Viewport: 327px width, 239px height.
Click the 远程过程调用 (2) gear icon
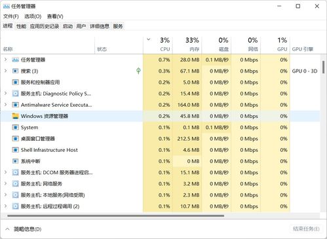point(15,206)
